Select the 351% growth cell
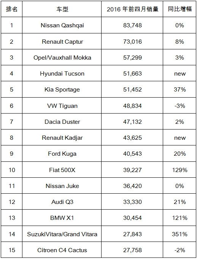197x259 pixels. [x=180, y=234]
